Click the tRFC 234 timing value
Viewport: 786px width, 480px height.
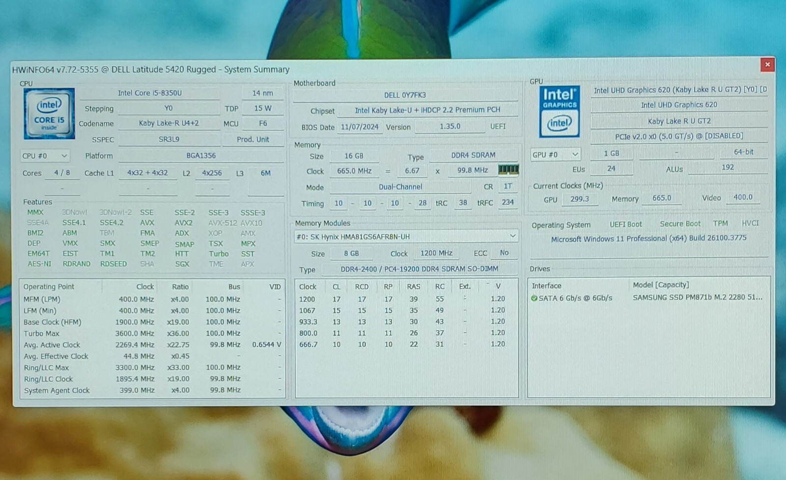coord(507,202)
